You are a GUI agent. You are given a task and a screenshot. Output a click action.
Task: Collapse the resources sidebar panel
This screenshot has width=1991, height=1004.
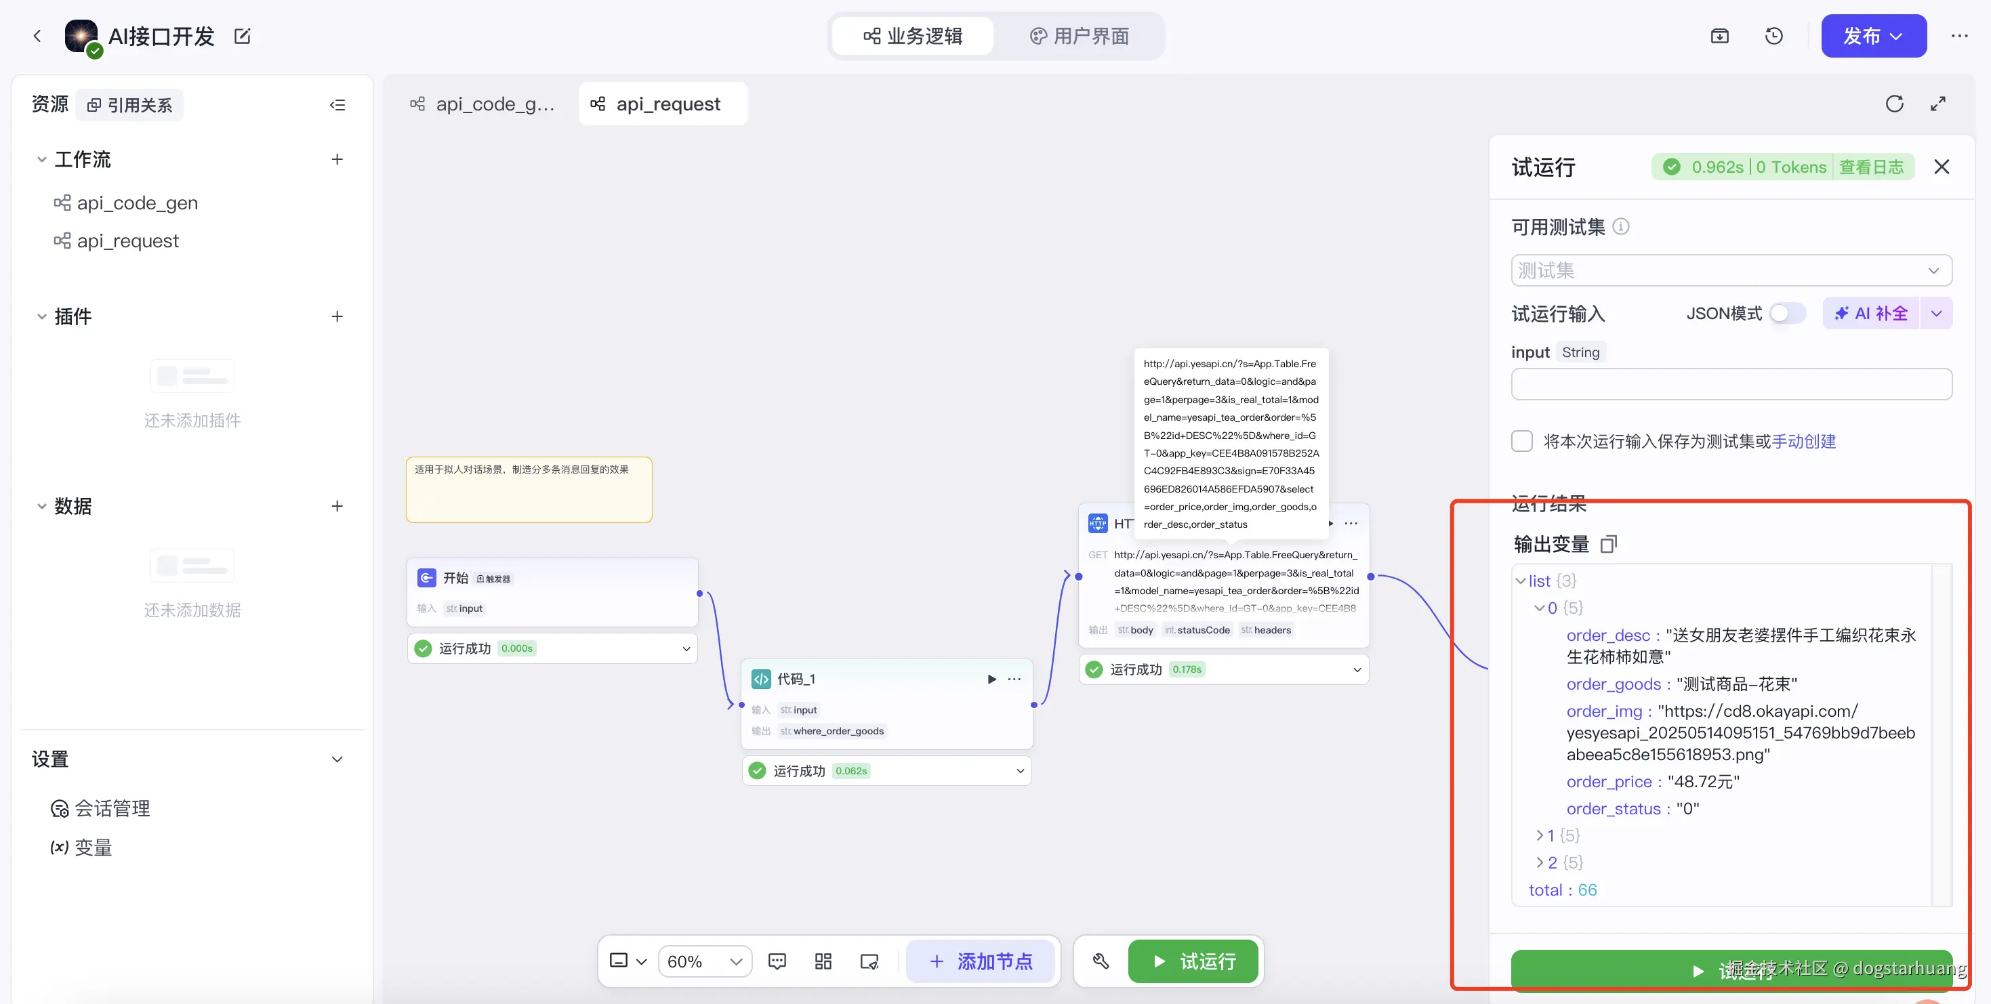(337, 105)
